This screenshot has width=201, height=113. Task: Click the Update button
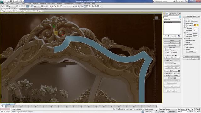point(191,52)
